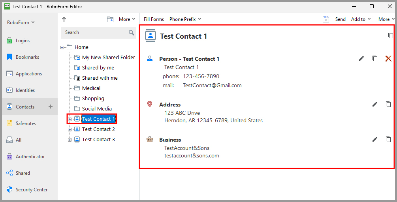Select Test Contact 1 in tree

tap(98, 119)
